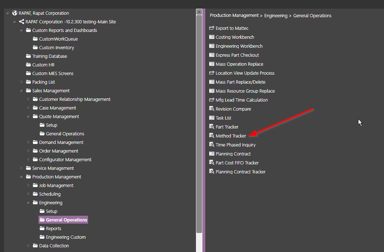Click Production Management in the breadcrumb

[234, 15]
